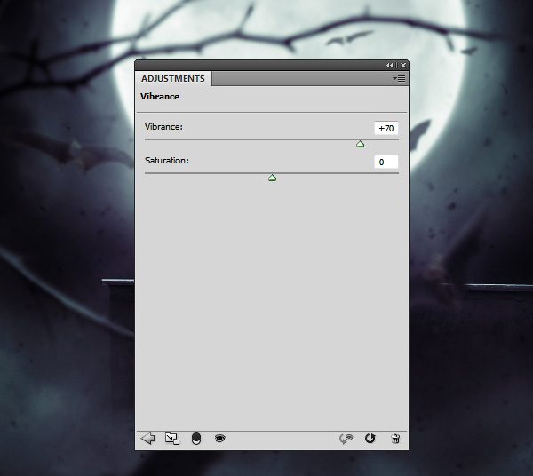Toggle layer visibility eye icon
Image resolution: width=533 pixels, height=476 pixels.
tap(220, 439)
